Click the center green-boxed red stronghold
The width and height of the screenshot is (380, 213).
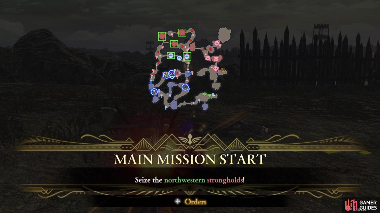tap(174, 44)
